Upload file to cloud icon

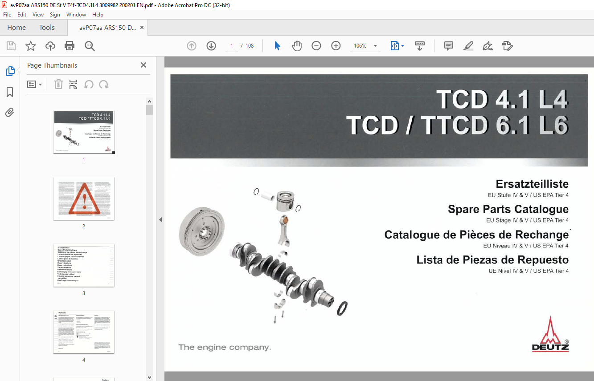pos(50,46)
